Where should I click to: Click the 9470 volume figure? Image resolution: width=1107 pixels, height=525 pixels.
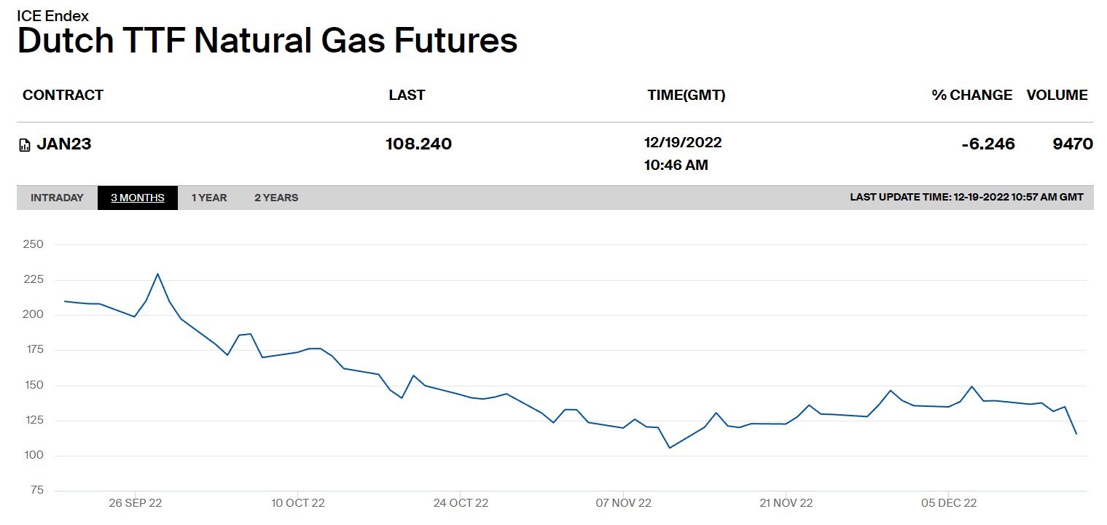coord(1073,144)
